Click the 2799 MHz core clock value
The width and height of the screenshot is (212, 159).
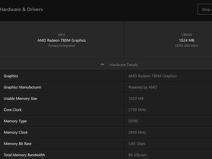tap(137, 110)
